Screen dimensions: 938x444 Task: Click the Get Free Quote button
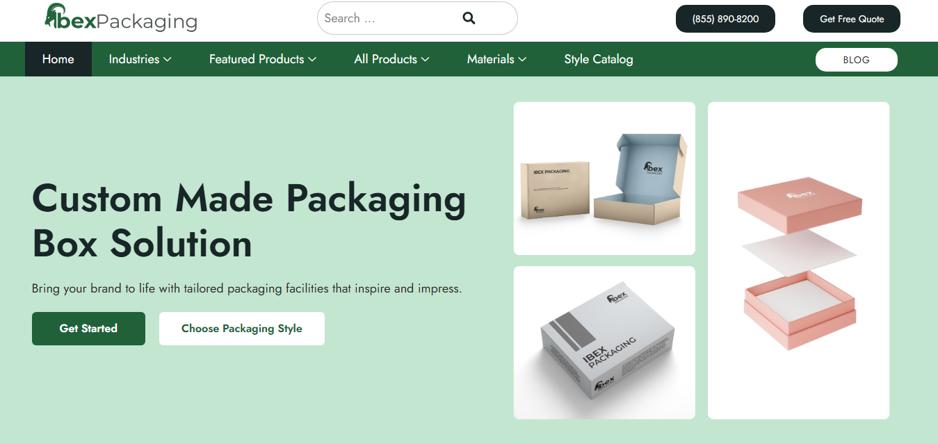point(852,19)
